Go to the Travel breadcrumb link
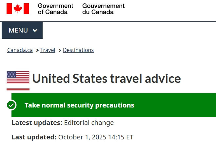This screenshot has width=216, height=144. click(48, 50)
